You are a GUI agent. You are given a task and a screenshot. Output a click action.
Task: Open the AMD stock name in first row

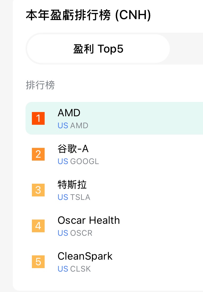69,113
